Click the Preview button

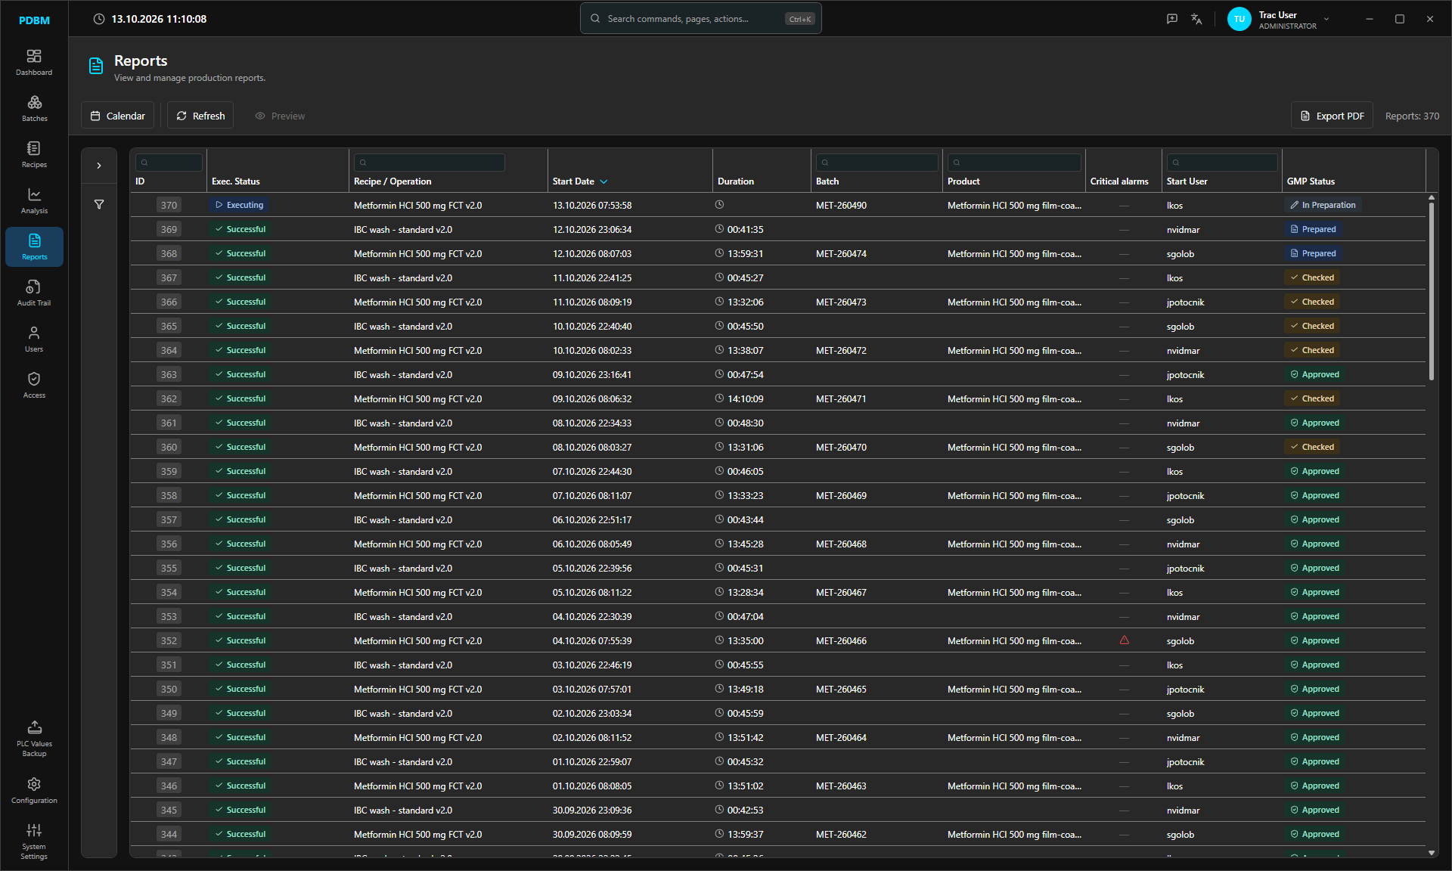(x=280, y=116)
